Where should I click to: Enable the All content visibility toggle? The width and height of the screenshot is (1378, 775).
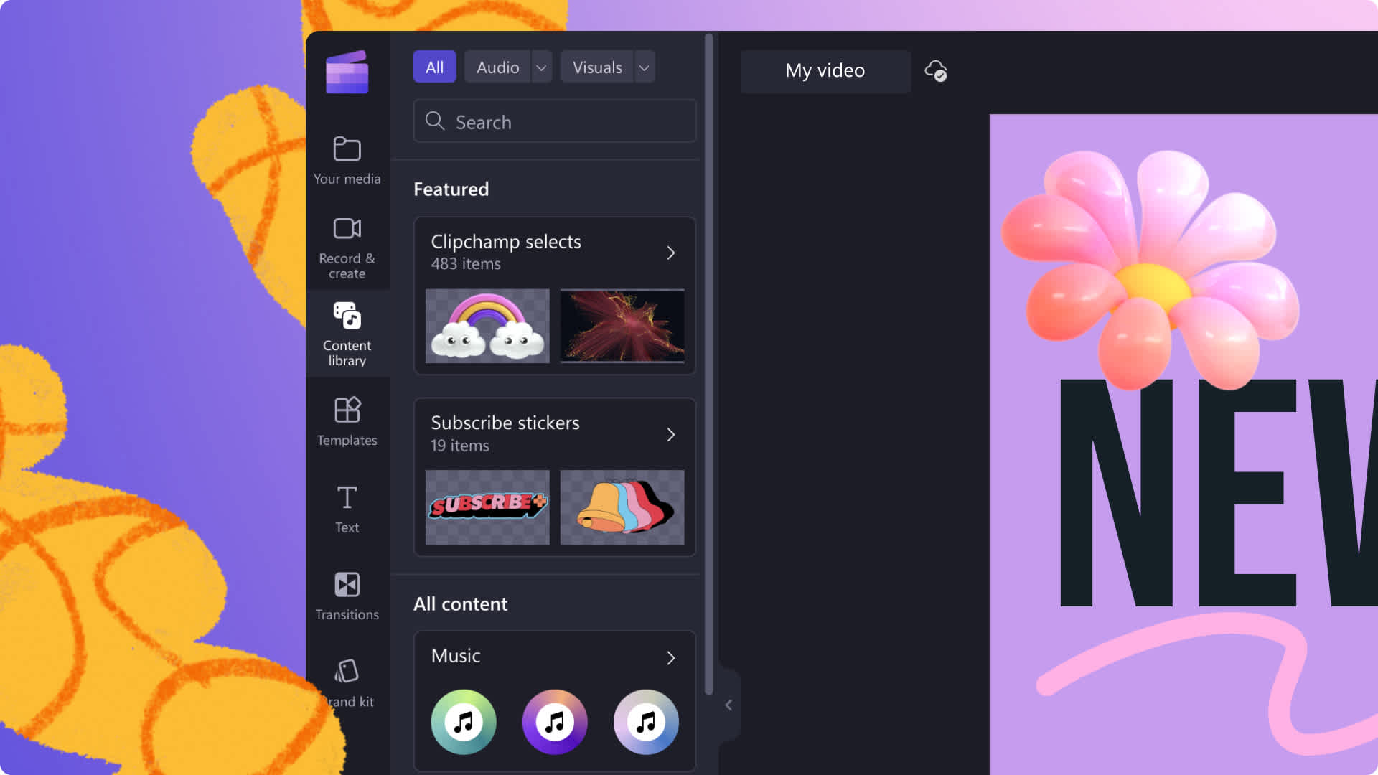tap(461, 603)
